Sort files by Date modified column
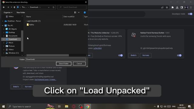Image resolution: width=194 pixels, height=109 pixels. pyautogui.click(x=69, y=17)
